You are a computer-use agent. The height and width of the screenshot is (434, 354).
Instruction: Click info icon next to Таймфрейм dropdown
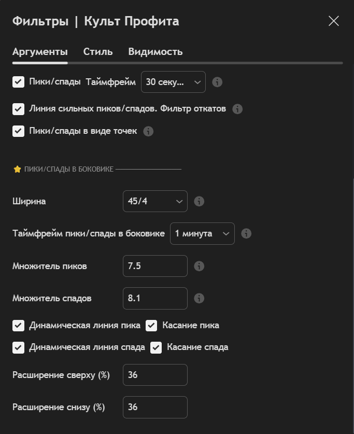click(218, 82)
